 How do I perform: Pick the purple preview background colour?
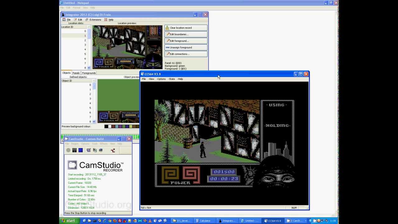[120, 126]
